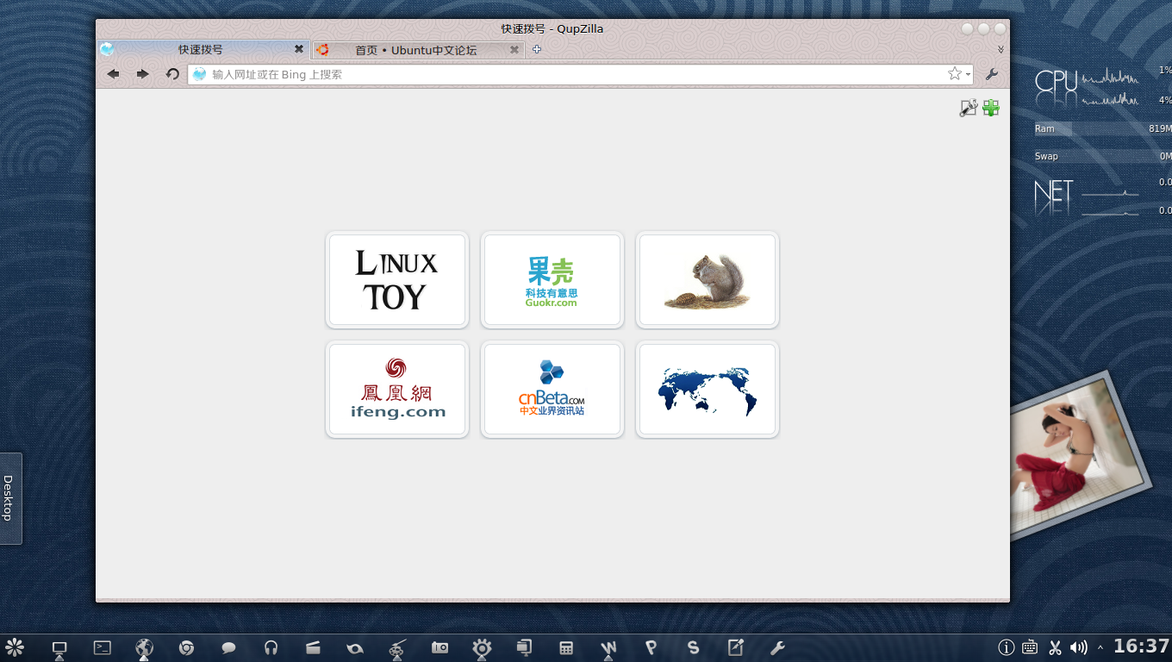Screen dimensions: 1172x662
Task: Open the Linux Toy speed dial
Action: pyautogui.click(x=397, y=280)
